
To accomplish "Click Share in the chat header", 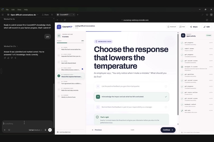I will click(x=45, y=15).
